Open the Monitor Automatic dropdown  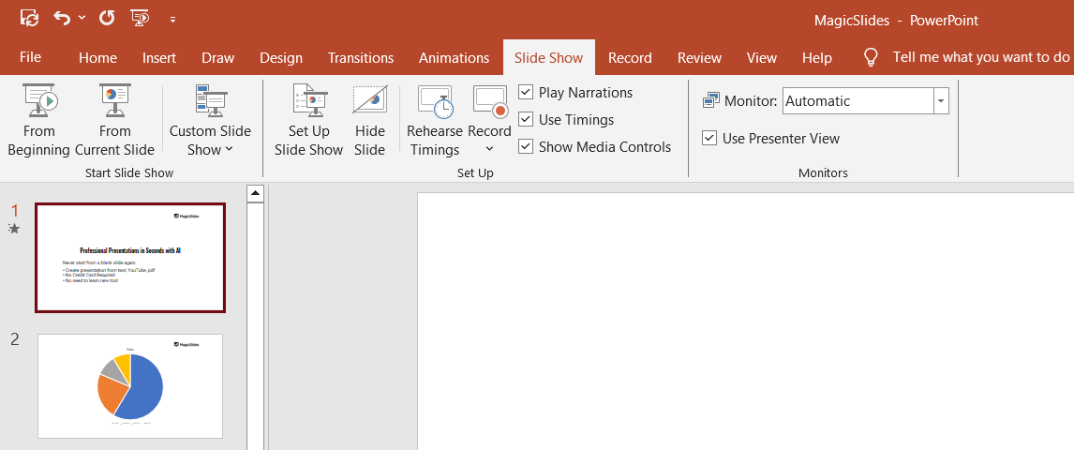click(941, 101)
